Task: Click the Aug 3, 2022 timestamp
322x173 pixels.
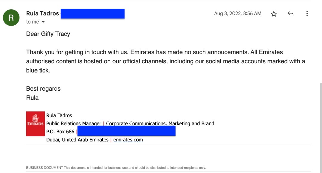Action: (x=238, y=13)
